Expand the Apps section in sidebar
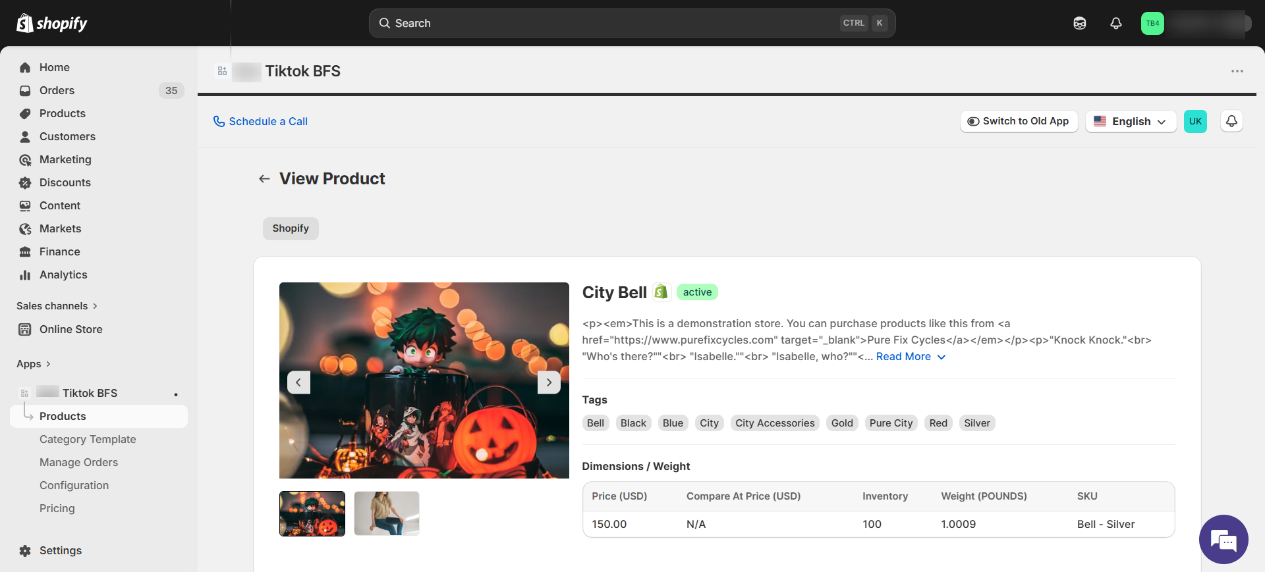 [34, 364]
